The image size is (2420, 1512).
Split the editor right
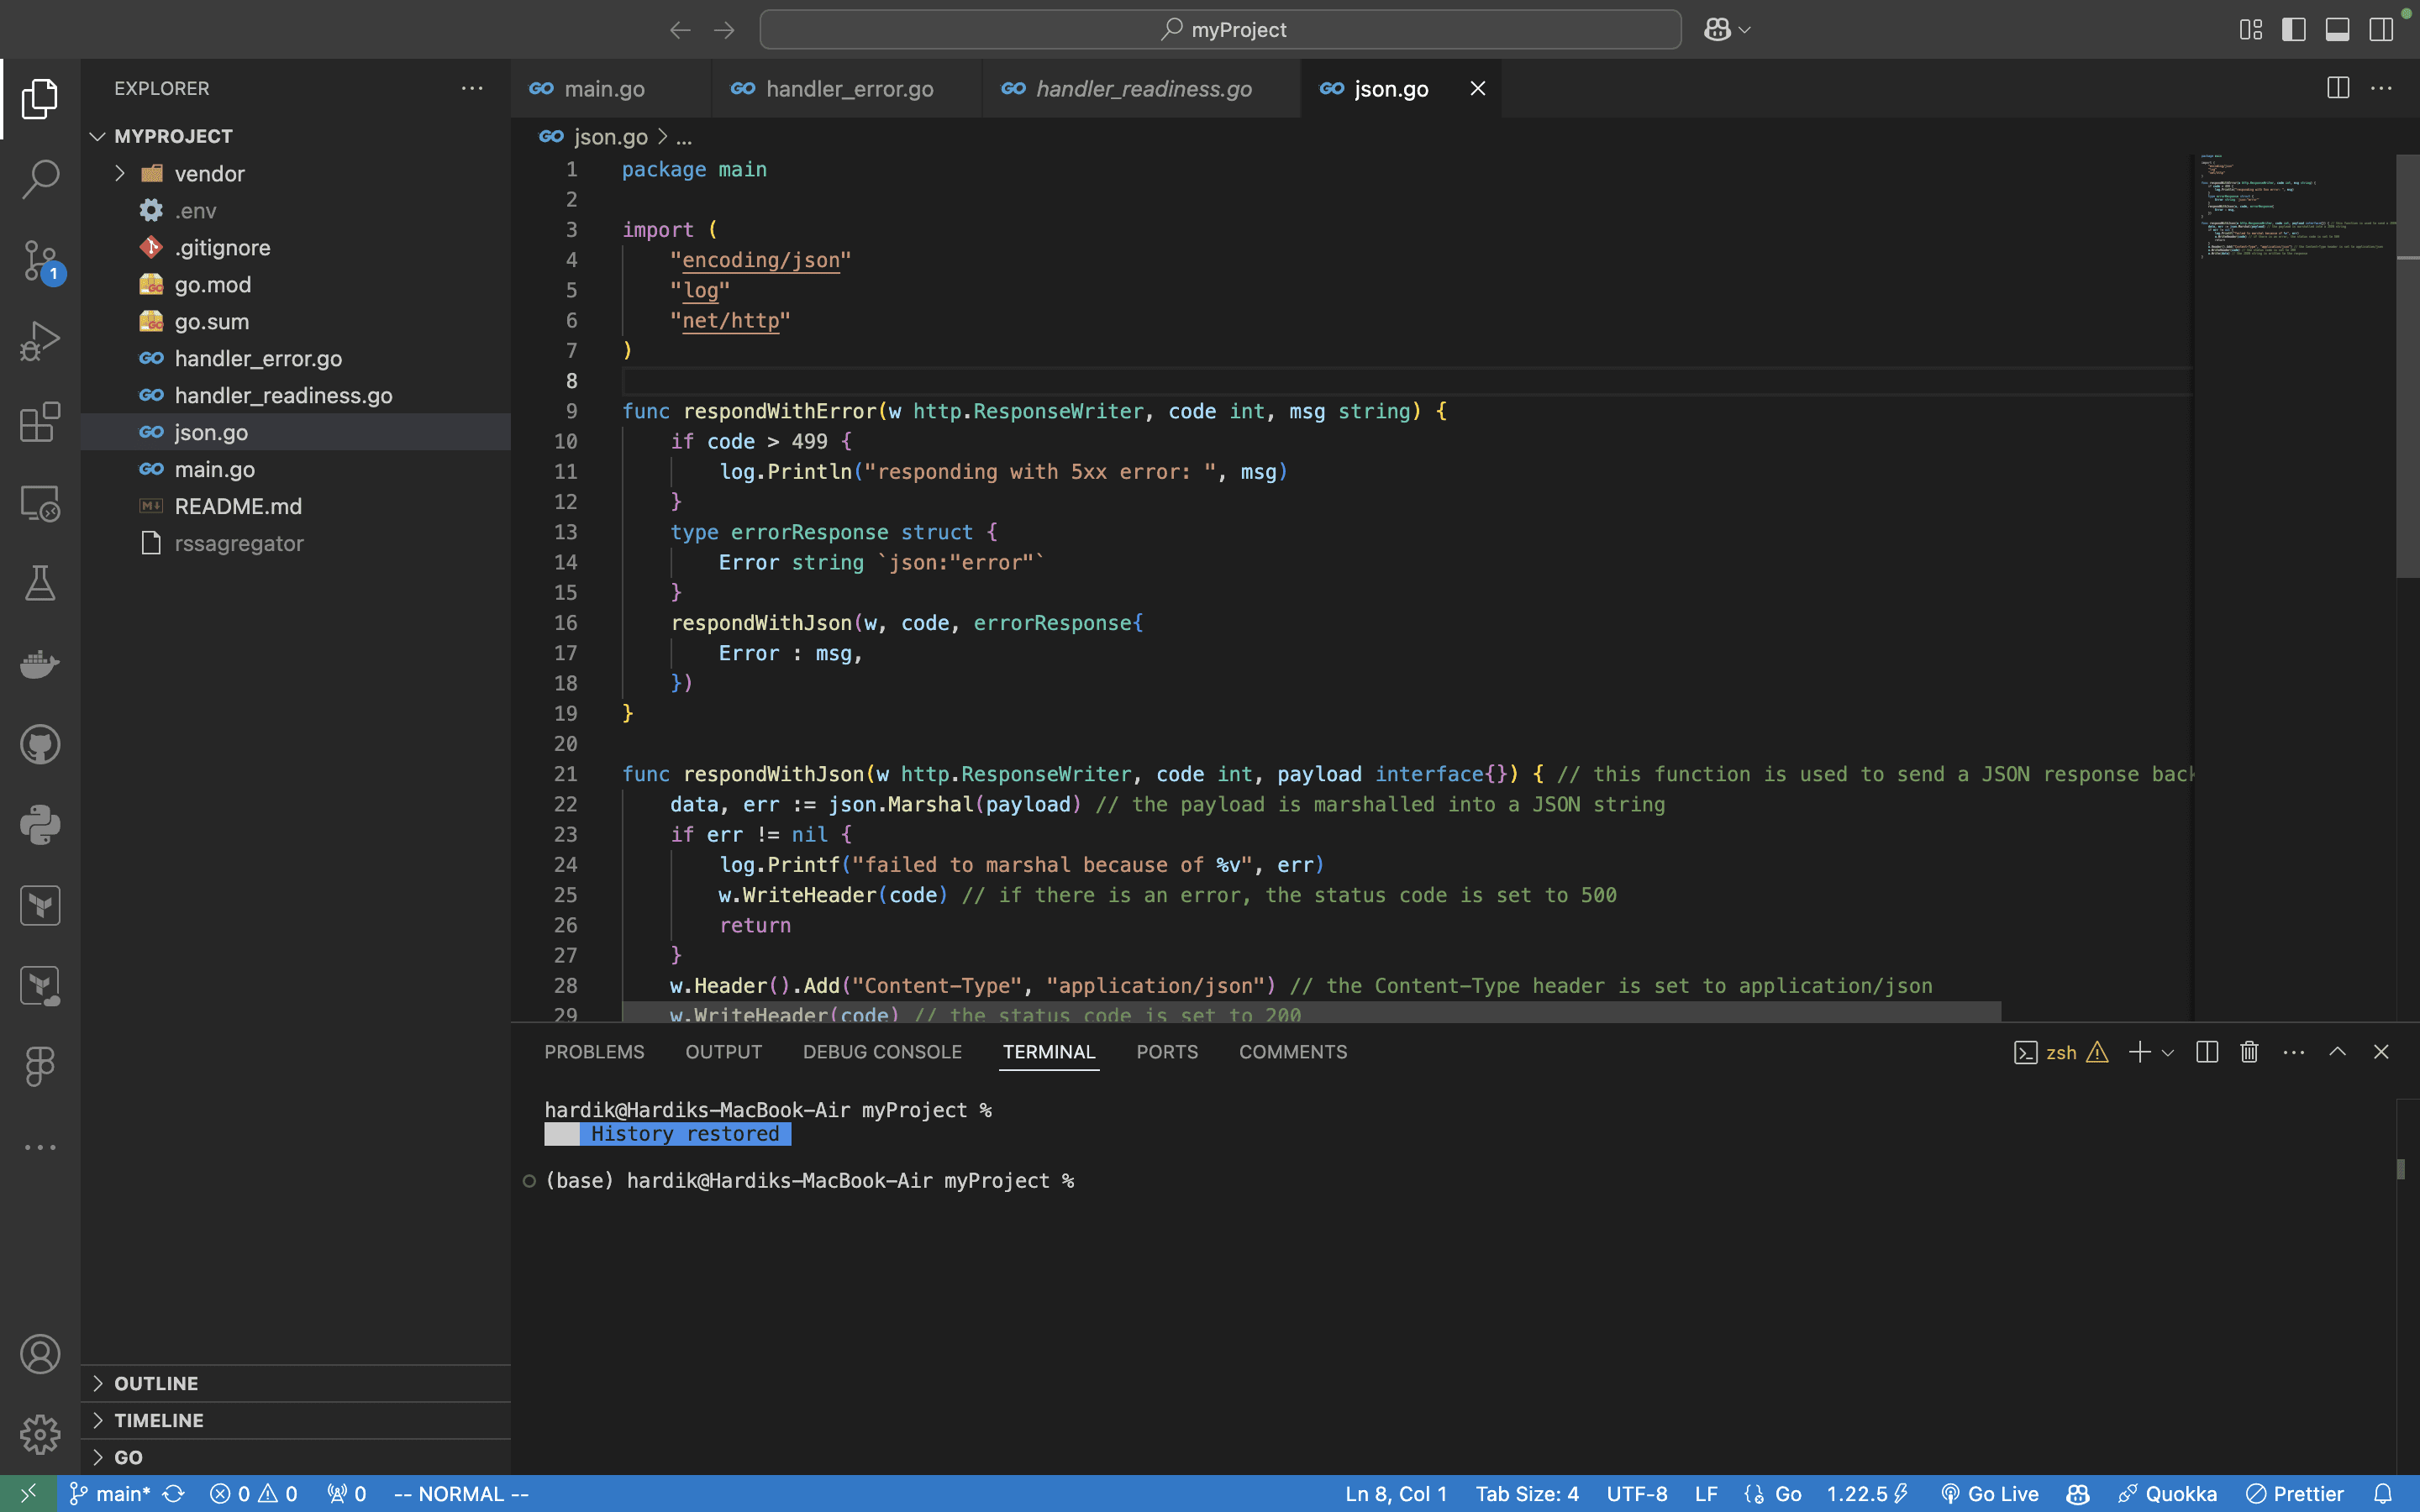(x=2337, y=88)
